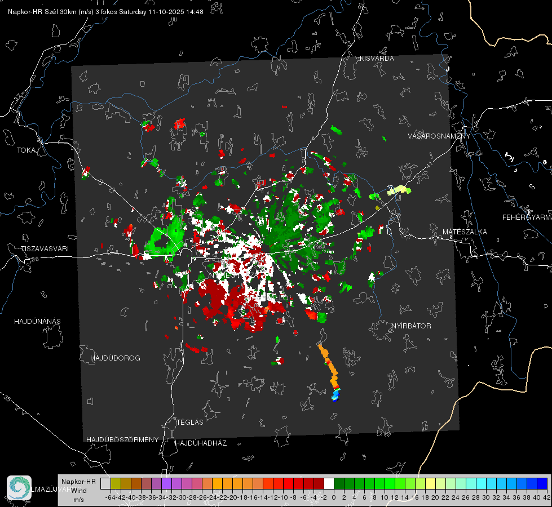
Task: Click the HAJDÚNÁNÁS town label
Action: point(37,322)
